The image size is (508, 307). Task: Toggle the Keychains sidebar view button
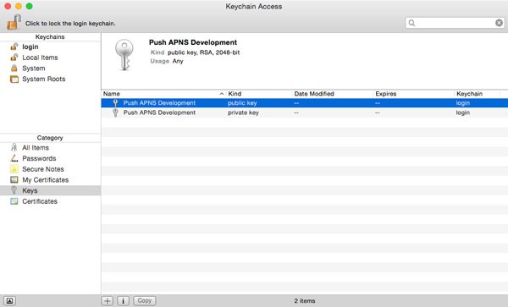coord(9,301)
